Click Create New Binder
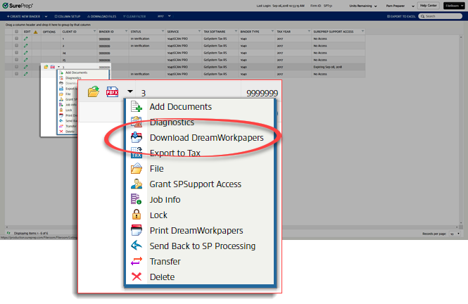This screenshot has height=304, width=468. (24, 16)
